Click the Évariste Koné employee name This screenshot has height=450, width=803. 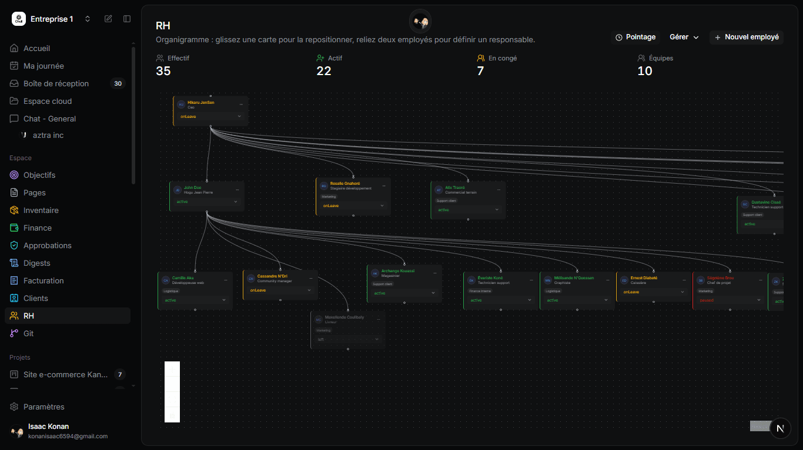490,278
